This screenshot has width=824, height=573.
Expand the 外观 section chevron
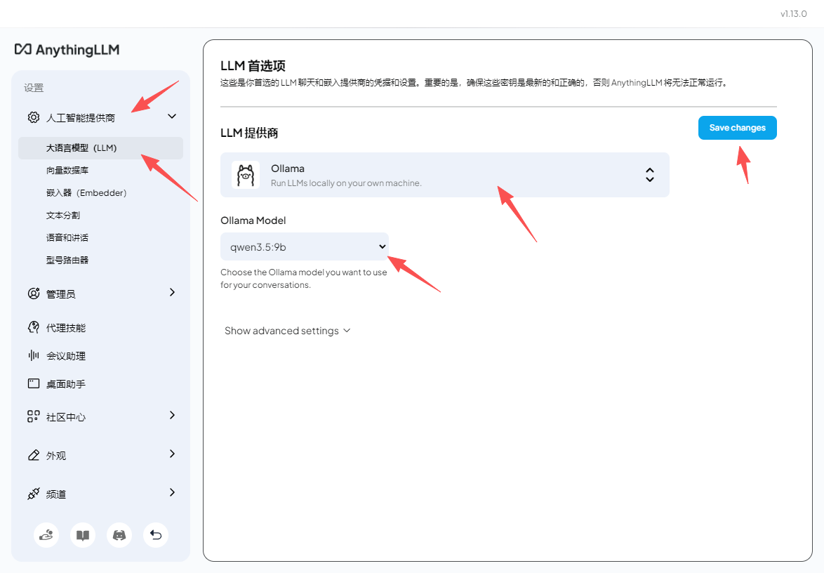click(172, 454)
